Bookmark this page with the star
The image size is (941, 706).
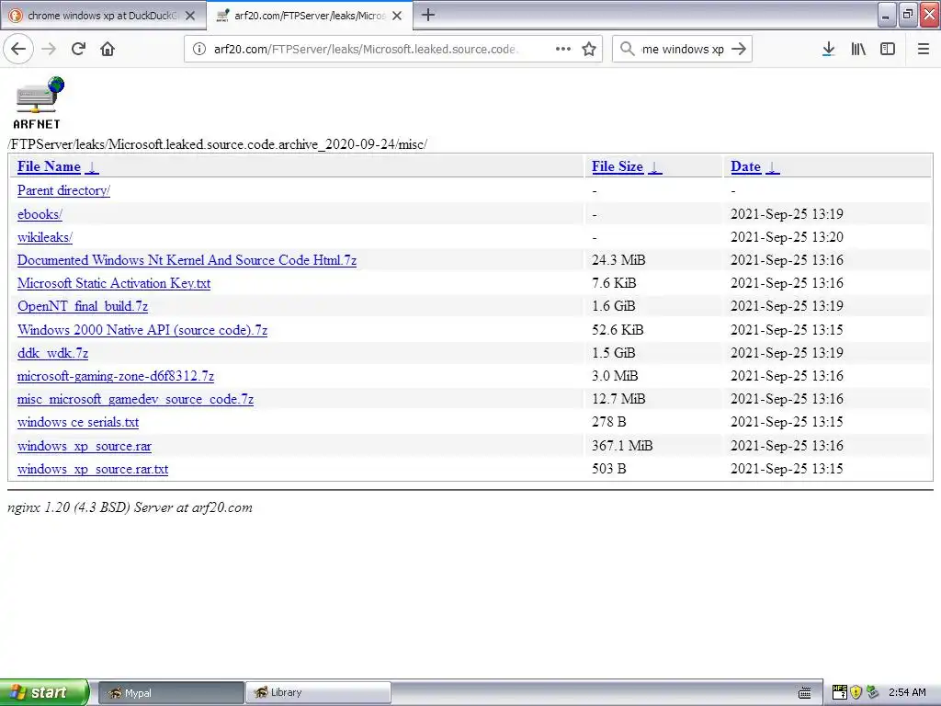click(x=589, y=49)
